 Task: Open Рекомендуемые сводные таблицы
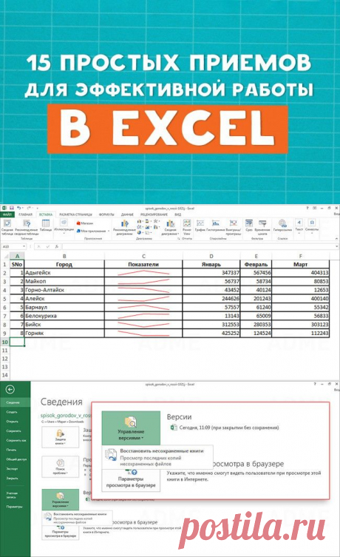[x=27, y=226]
